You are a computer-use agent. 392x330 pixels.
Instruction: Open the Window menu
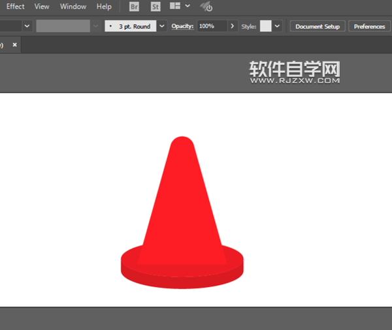(73, 7)
